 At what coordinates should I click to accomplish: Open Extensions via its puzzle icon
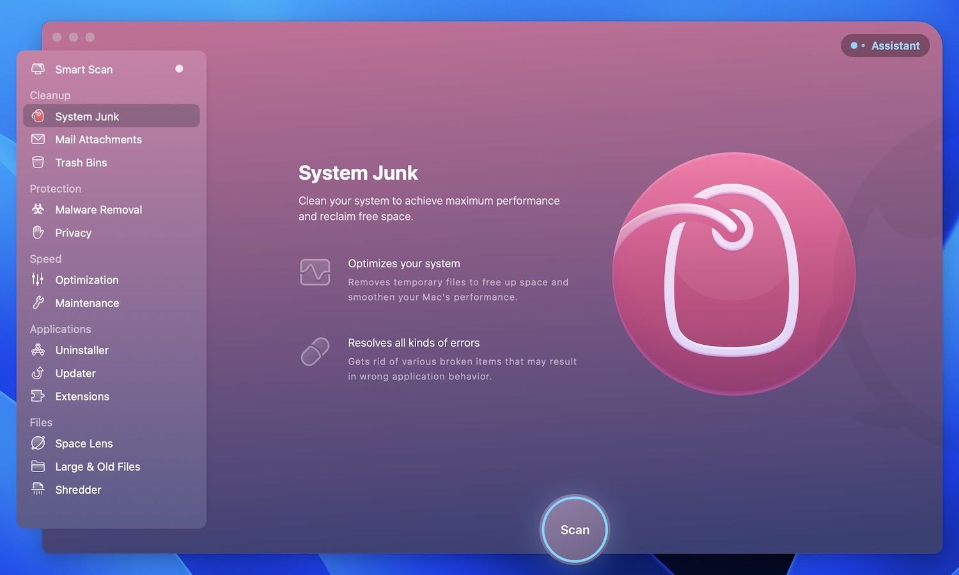[38, 397]
